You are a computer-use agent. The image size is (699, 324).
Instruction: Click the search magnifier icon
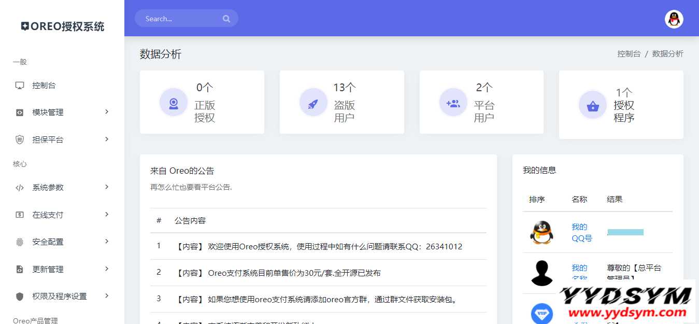(x=226, y=19)
